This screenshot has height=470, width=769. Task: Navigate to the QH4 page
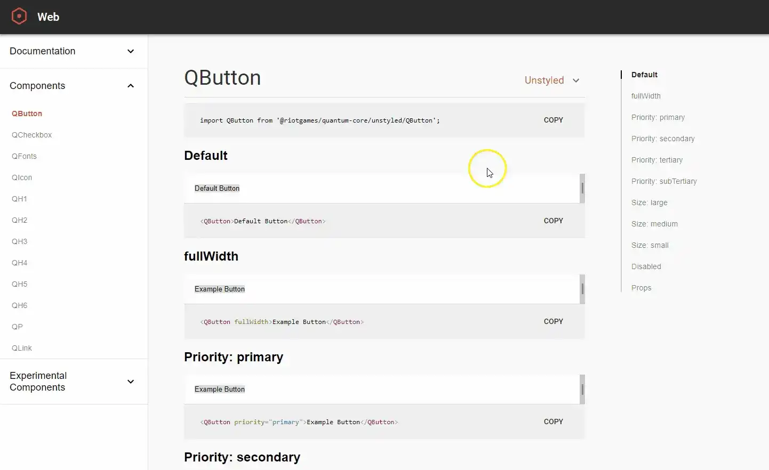click(x=19, y=263)
